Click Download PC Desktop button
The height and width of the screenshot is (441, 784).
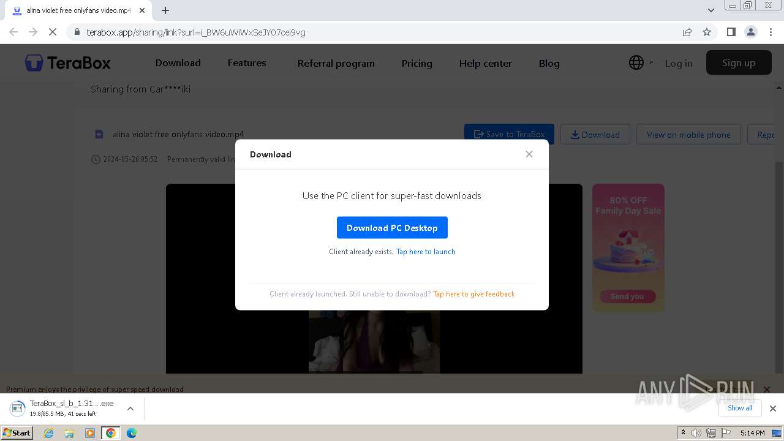coord(392,228)
